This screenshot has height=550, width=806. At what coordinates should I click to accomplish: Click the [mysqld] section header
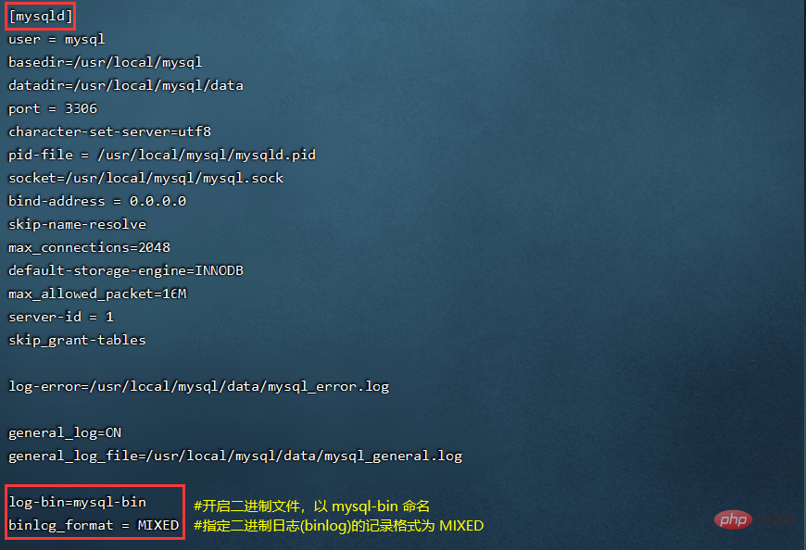point(41,17)
